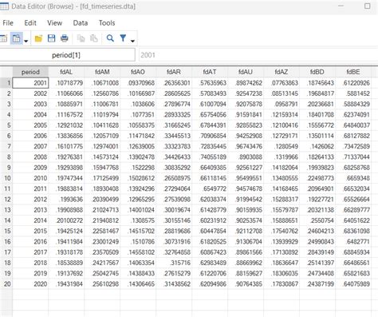Screen dimensions: 378x317
Task: Select the fdAO column header
Action: [x=138, y=72]
